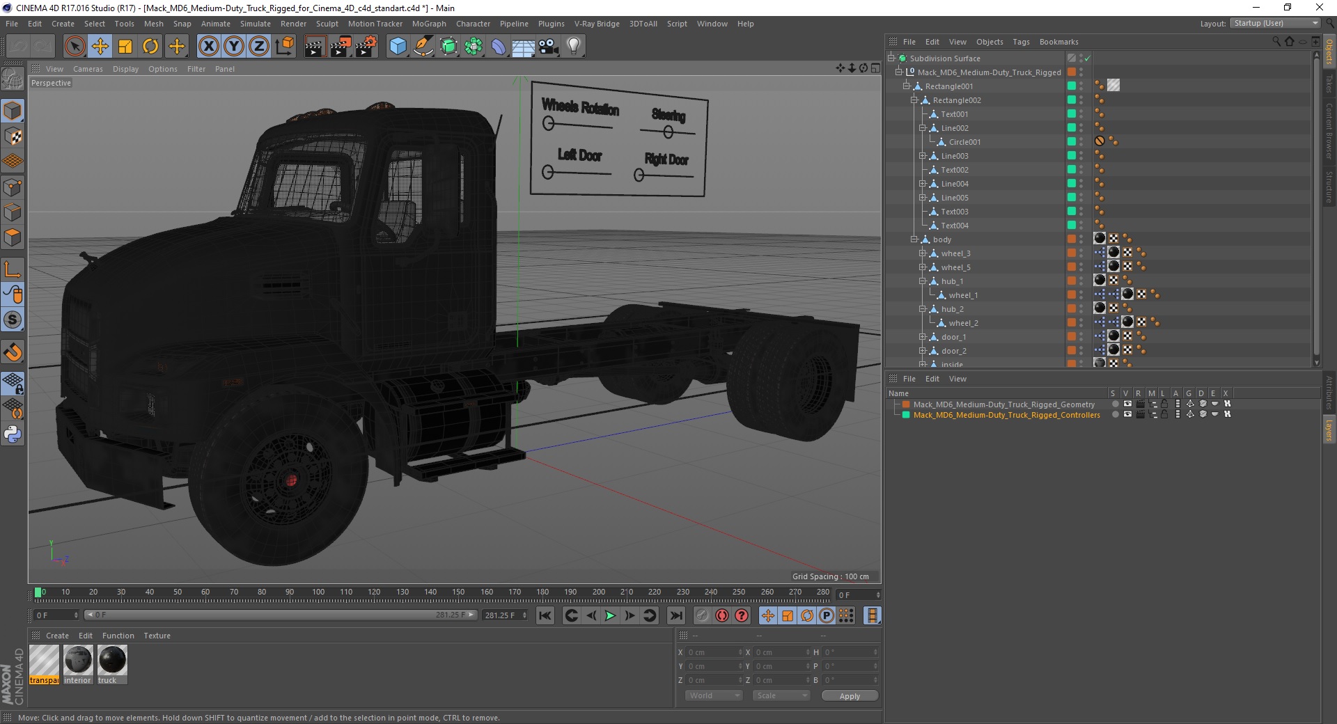Select the truck material thumbnail
This screenshot has height=724, width=1337.
tap(112, 665)
